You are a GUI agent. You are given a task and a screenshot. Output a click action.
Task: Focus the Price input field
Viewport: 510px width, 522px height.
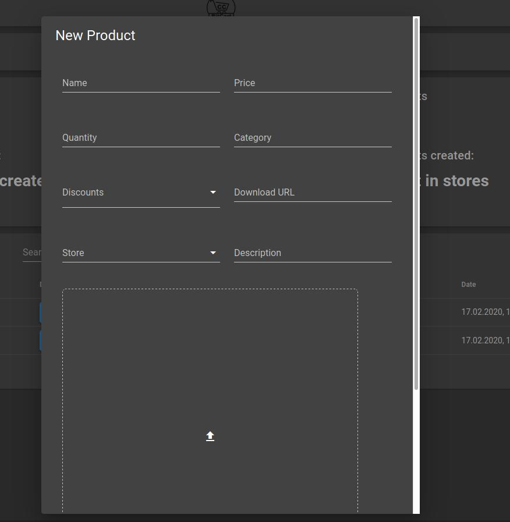pyautogui.click(x=313, y=83)
